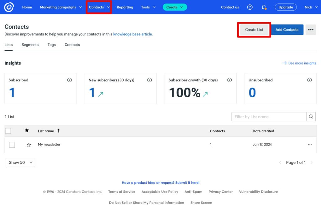Follow the See more insights link
This screenshot has width=321, height=209.
(299, 63)
